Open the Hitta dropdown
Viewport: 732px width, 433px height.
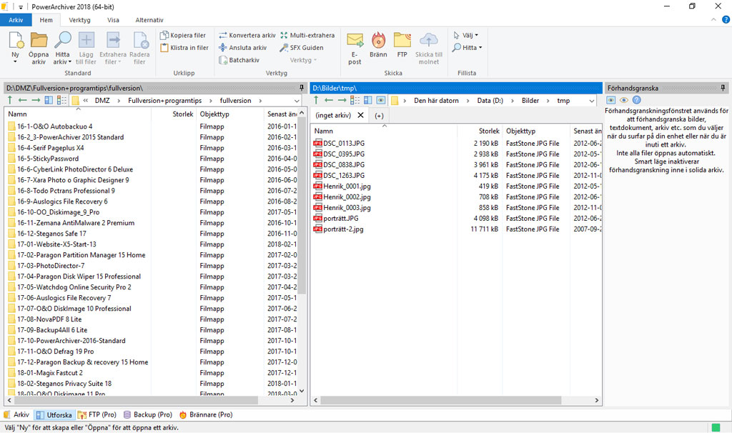point(468,48)
